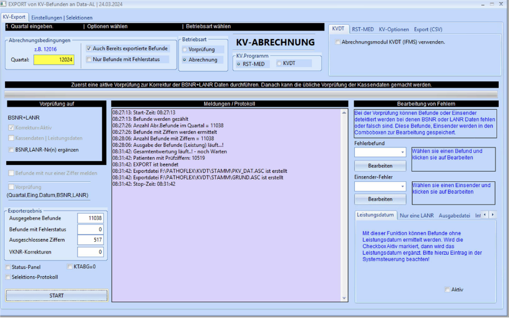Image resolution: width=509 pixels, height=318 pixels.
Task: Click the protocol scrollbar down arrow
Action: click(x=344, y=298)
